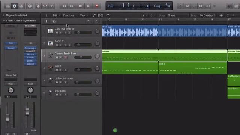
Task: Click the Catch playhead filter icon
Action: (x=108, y=15)
